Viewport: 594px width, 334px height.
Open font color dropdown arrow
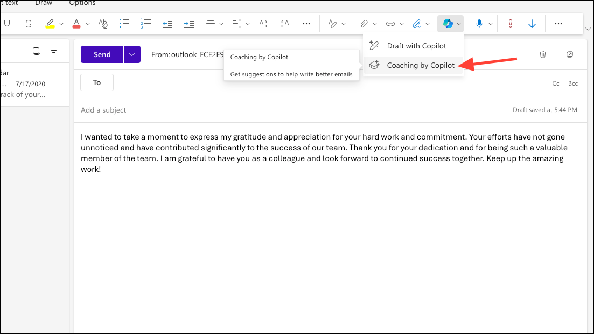87,24
